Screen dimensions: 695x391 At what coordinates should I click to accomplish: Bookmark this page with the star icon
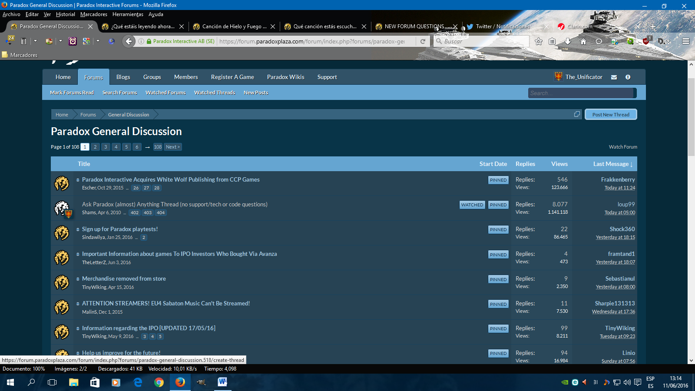pyautogui.click(x=539, y=41)
